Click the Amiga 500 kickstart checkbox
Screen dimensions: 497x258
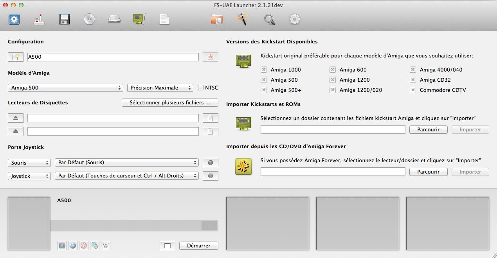pos(264,80)
